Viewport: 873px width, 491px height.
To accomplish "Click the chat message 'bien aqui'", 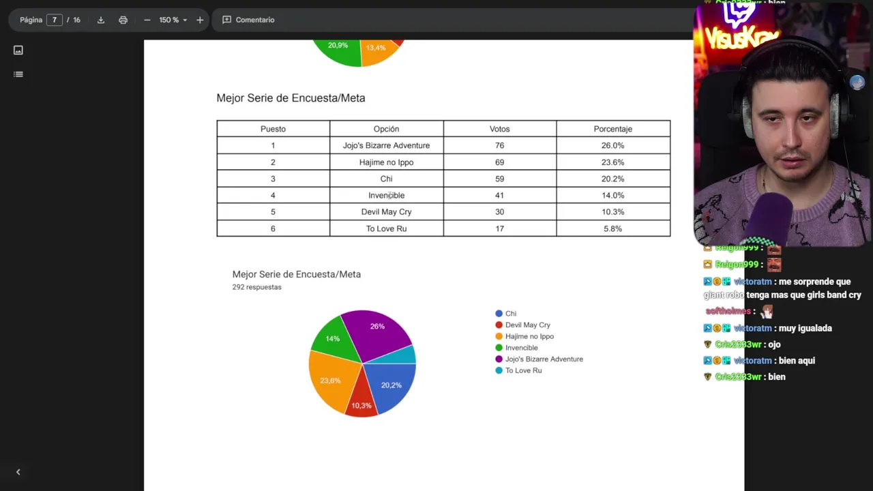I will point(797,361).
